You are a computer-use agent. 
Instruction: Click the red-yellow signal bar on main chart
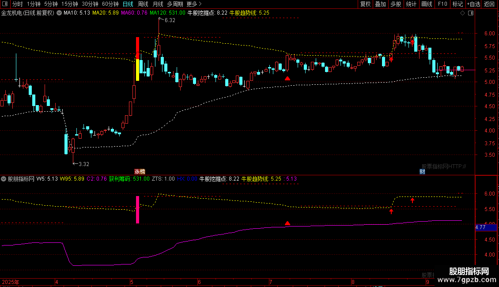(137, 59)
